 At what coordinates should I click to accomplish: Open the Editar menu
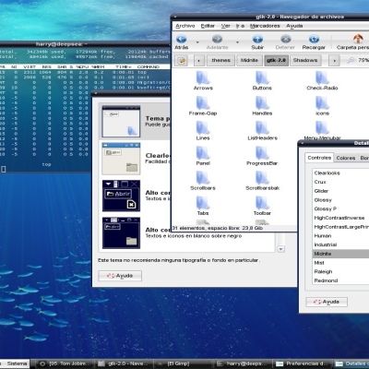tap(208, 26)
